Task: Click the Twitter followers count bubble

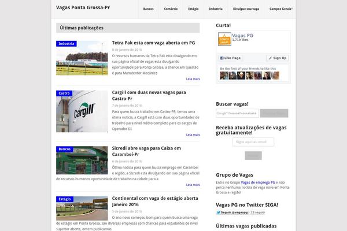Action: 257,213
